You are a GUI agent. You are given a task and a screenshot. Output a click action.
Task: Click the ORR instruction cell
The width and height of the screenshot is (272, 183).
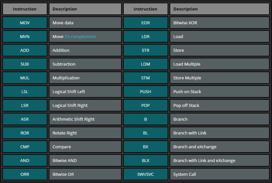(25, 174)
